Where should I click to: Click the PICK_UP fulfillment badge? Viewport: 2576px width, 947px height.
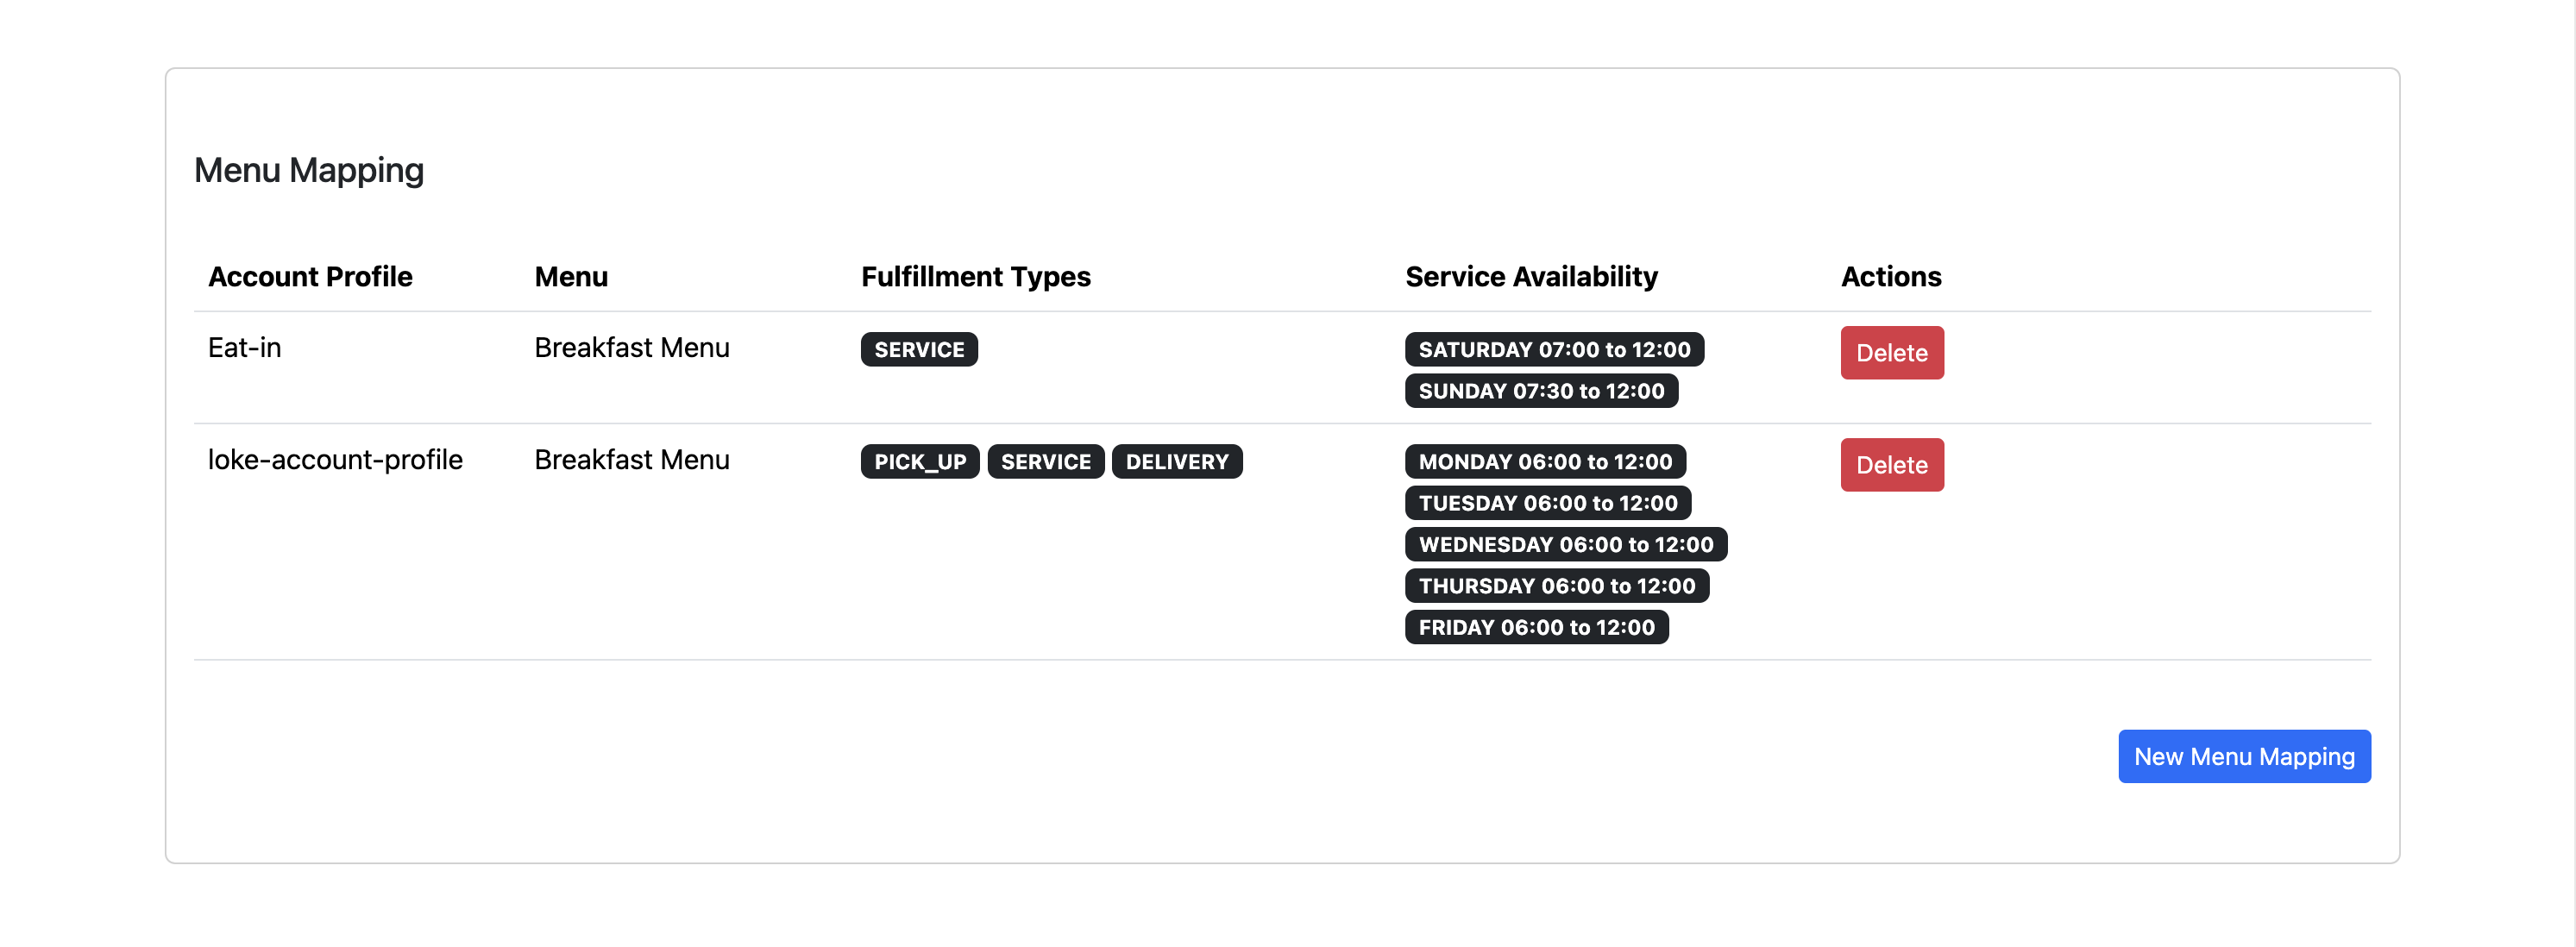[x=919, y=461]
